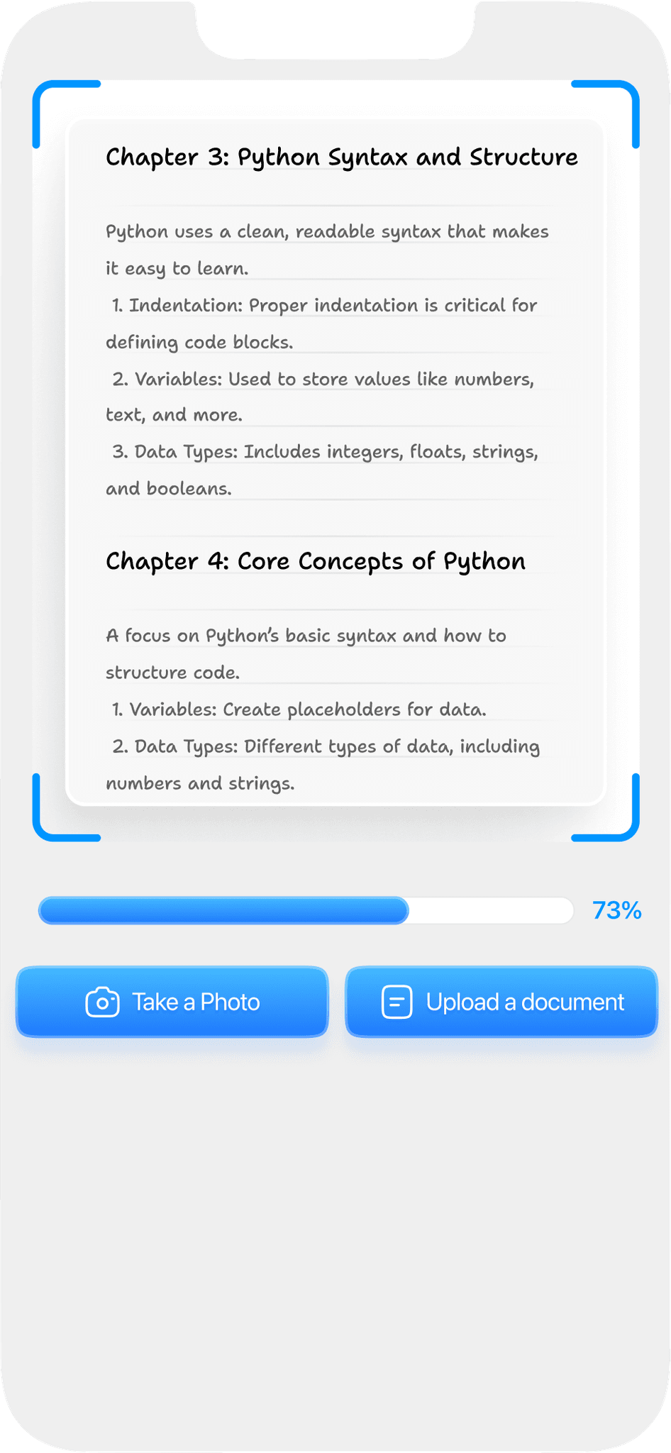Select the Chapter 4 Core Concepts heading

(316, 562)
